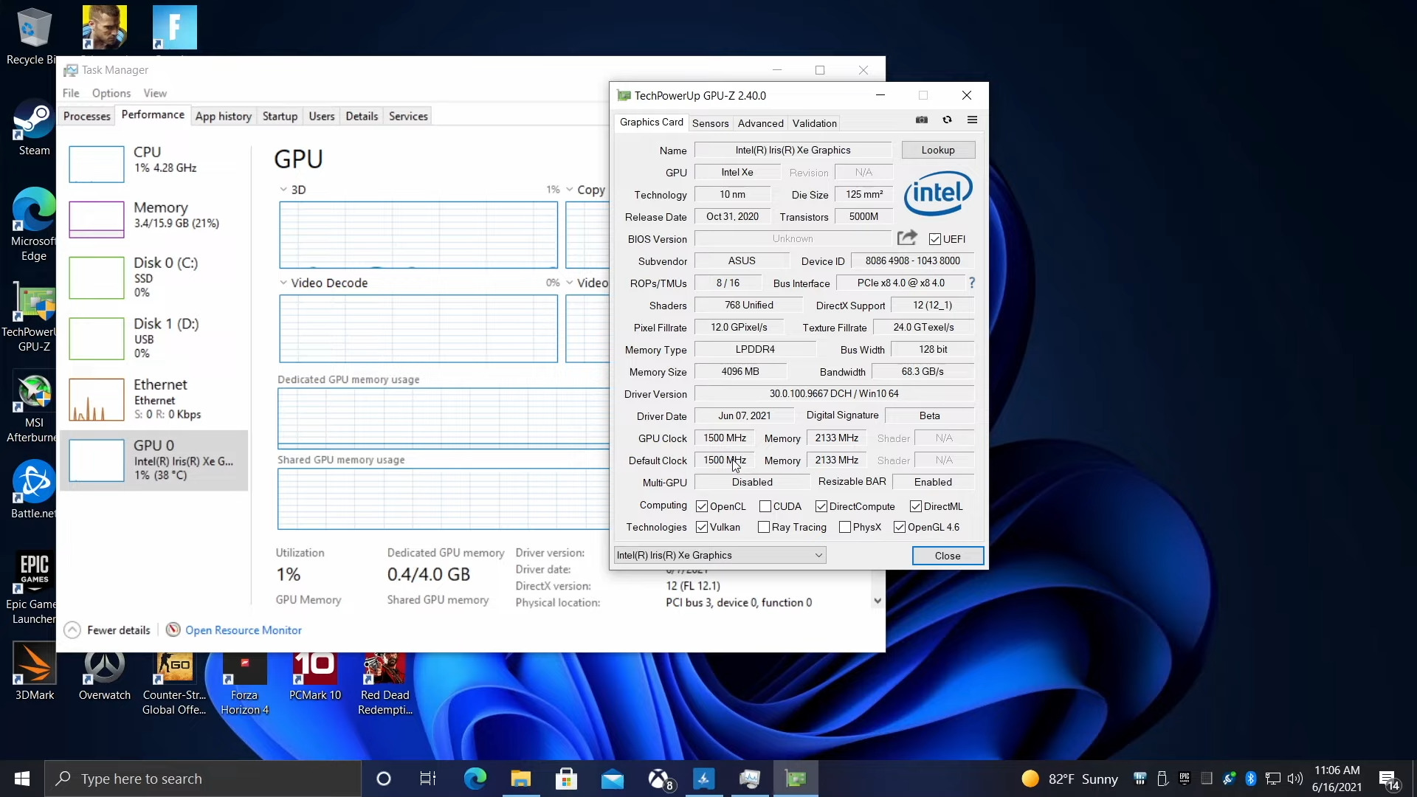Switch to the Processes tab

click(87, 117)
